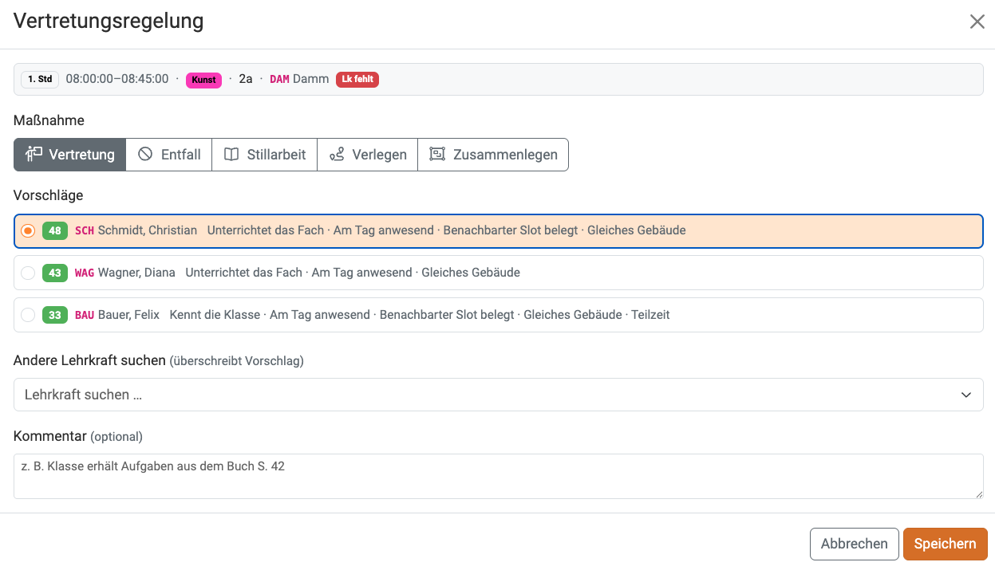Click the Verlegen route icon
This screenshot has height=570, width=995.
coord(337,155)
